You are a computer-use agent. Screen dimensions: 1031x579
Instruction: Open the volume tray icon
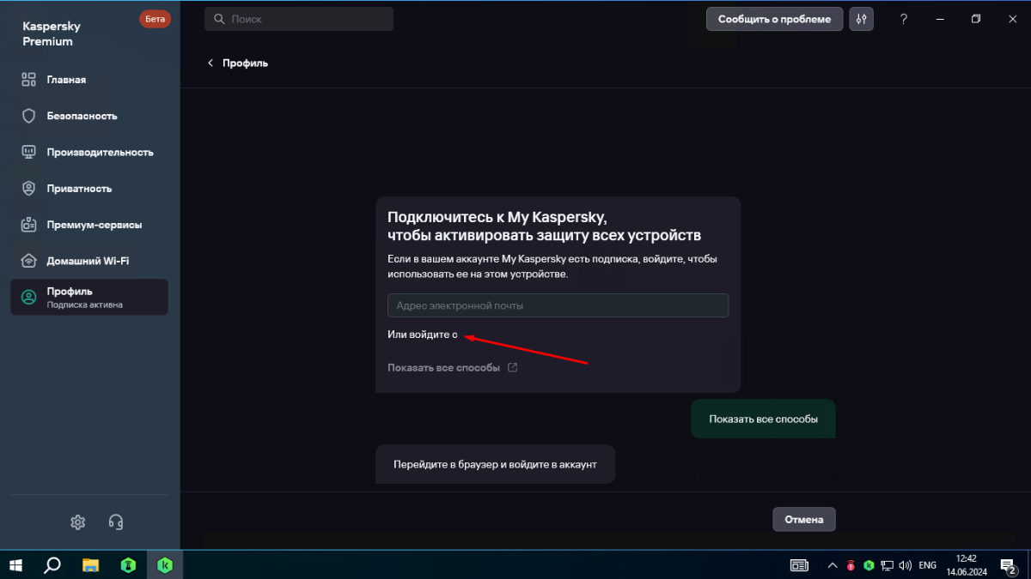[x=906, y=565]
